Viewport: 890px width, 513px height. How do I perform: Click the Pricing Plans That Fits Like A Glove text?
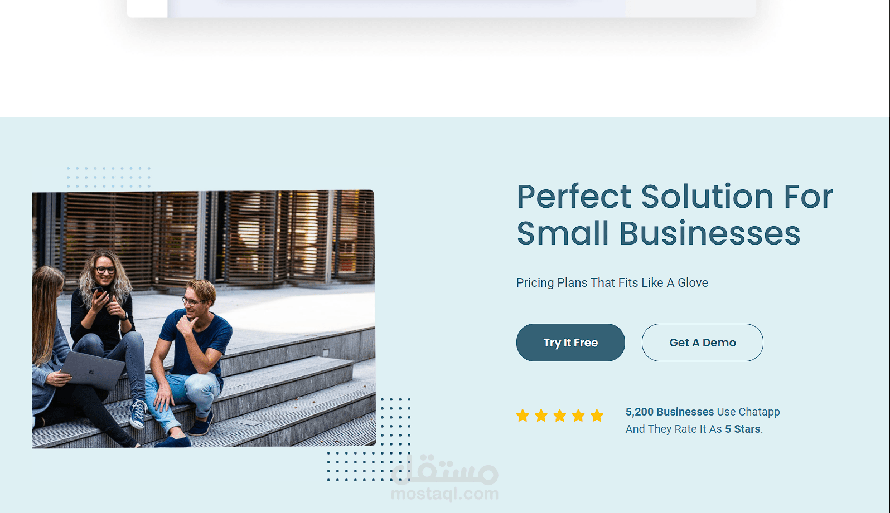coord(612,283)
